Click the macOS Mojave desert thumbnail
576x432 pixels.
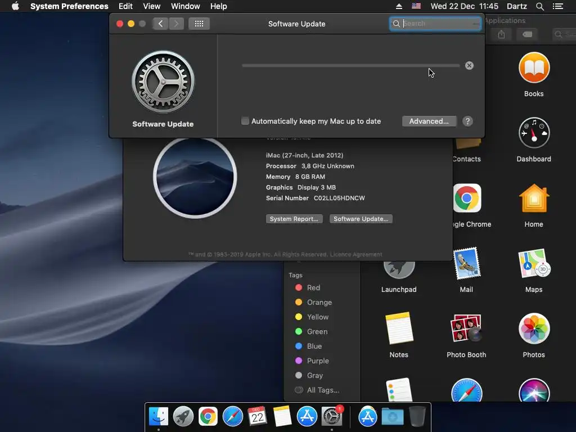[x=195, y=177]
